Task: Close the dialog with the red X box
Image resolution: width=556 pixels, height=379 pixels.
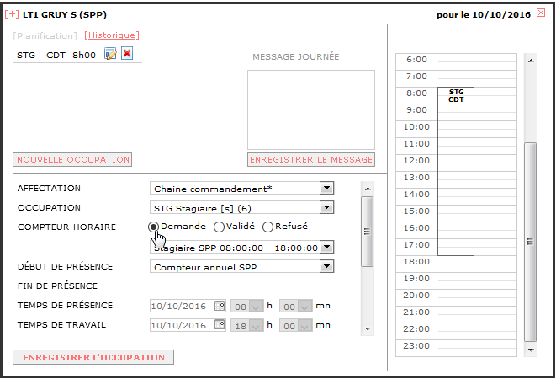Action: 541,13
